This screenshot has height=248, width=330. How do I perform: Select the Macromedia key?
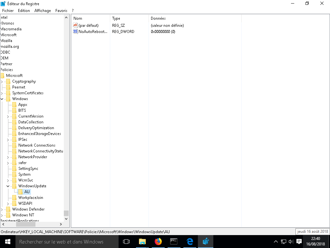(x=11, y=29)
